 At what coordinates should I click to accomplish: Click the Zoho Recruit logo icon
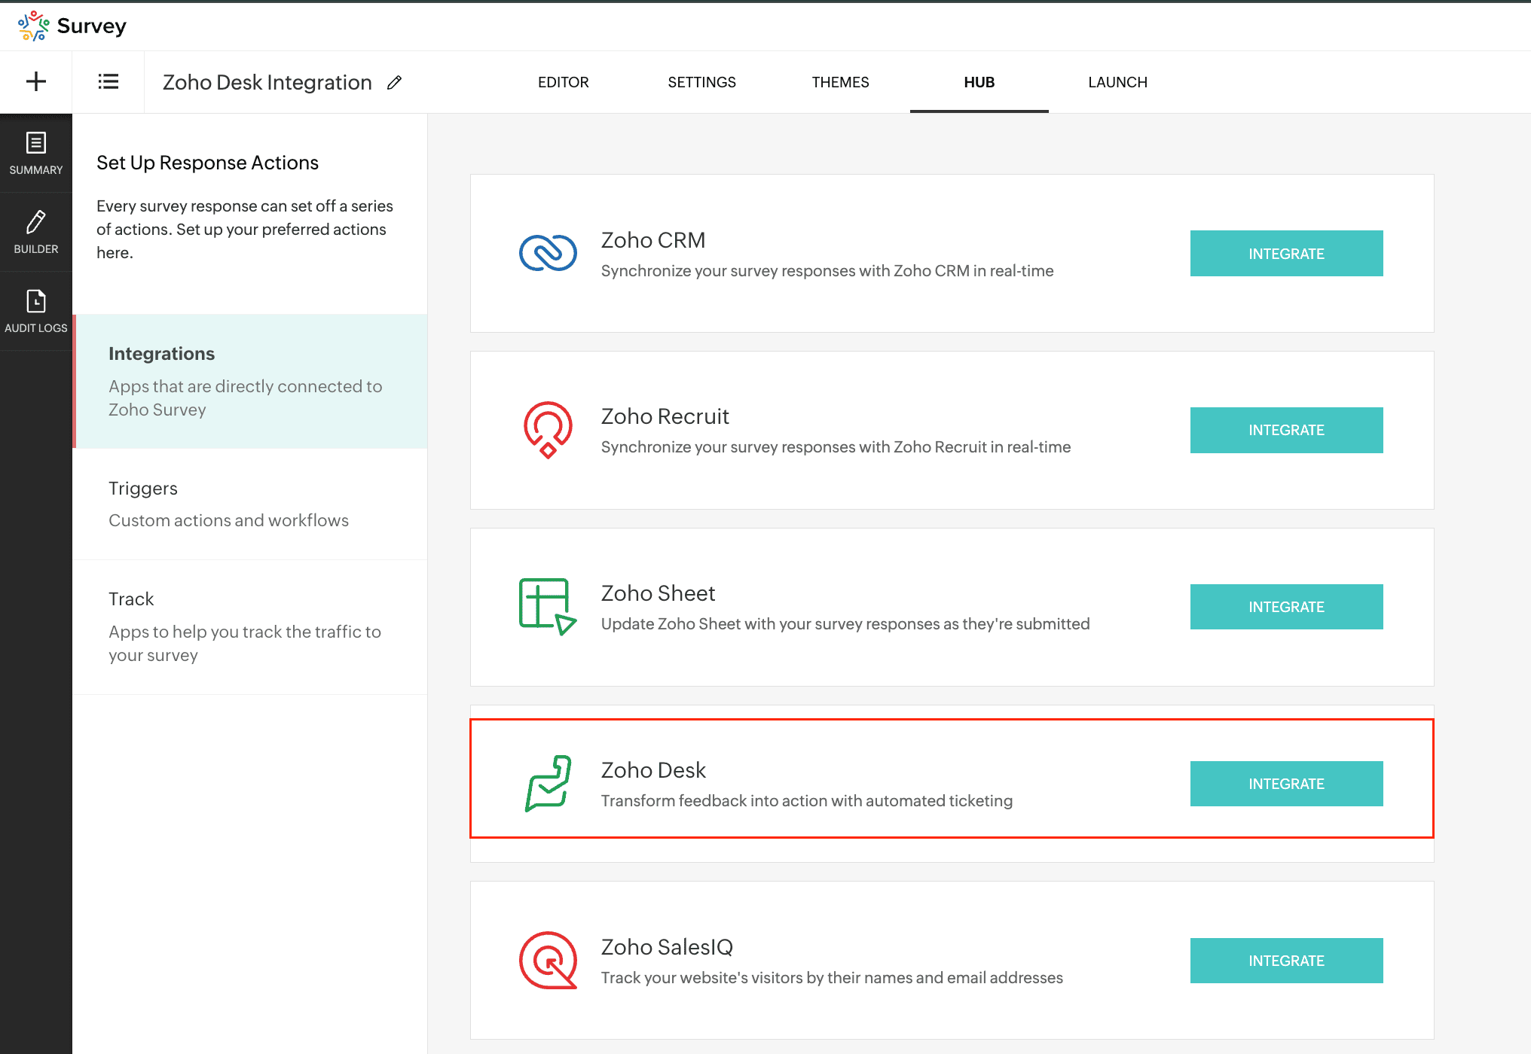point(548,430)
